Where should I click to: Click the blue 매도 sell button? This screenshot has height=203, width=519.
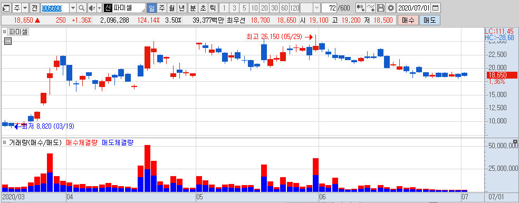coord(430,20)
